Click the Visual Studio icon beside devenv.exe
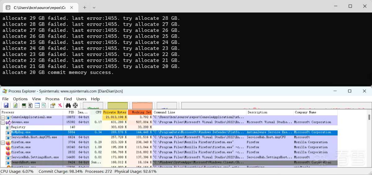 click(8, 122)
